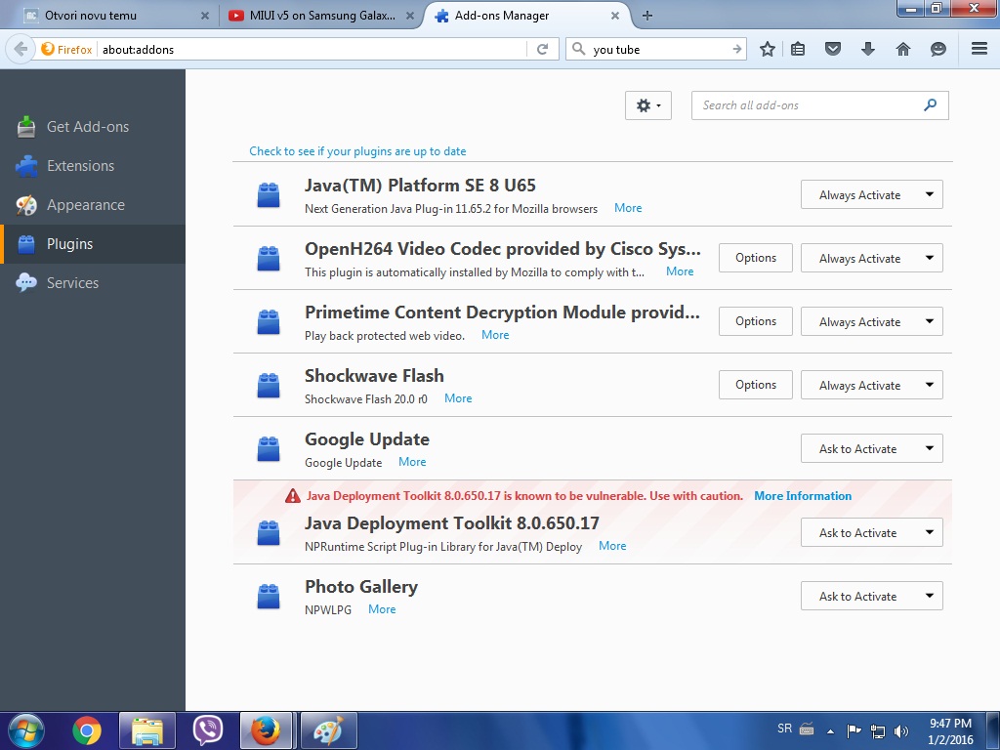Click the red vulnerability warning triangle
Viewport: 1000px width, 750px height.
(293, 496)
